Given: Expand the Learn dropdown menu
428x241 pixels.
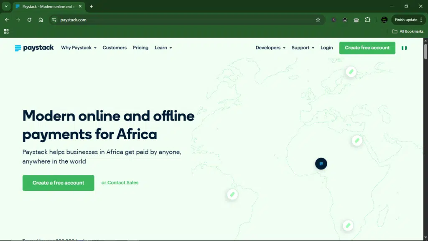Looking at the screenshot, I should (163, 48).
